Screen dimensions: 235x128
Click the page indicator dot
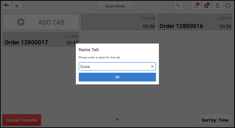(x=117, y=119)
